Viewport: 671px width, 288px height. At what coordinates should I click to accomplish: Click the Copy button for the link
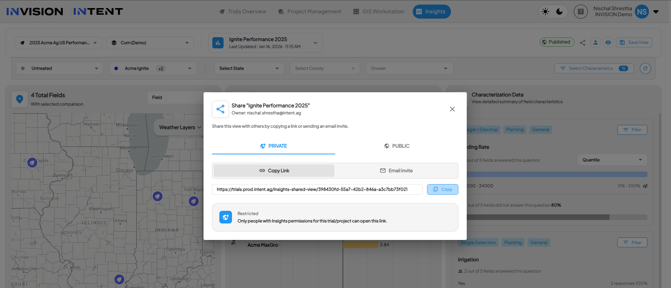point(442,189)
